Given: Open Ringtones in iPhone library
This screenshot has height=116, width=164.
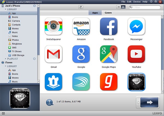Looking at the screenshot, I should tap(17, 44).
